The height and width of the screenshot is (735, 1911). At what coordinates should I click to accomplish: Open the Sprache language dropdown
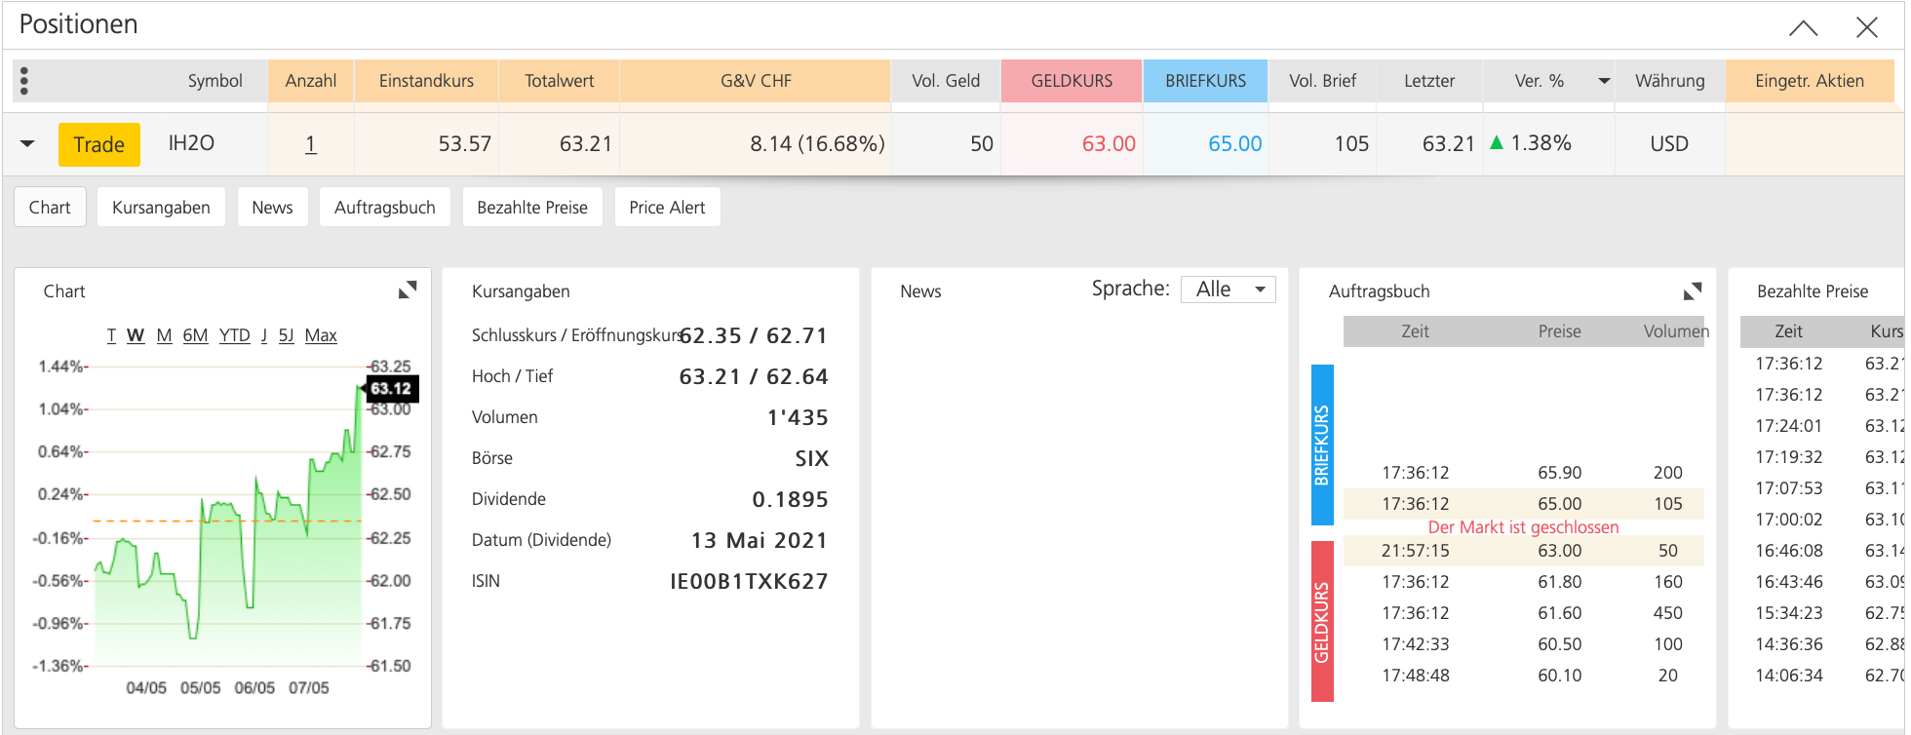tap(1228, 290)
